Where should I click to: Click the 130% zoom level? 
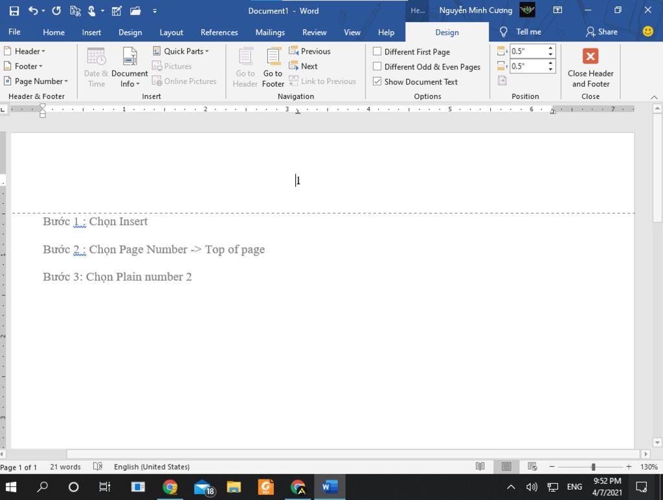coord(649,466)
